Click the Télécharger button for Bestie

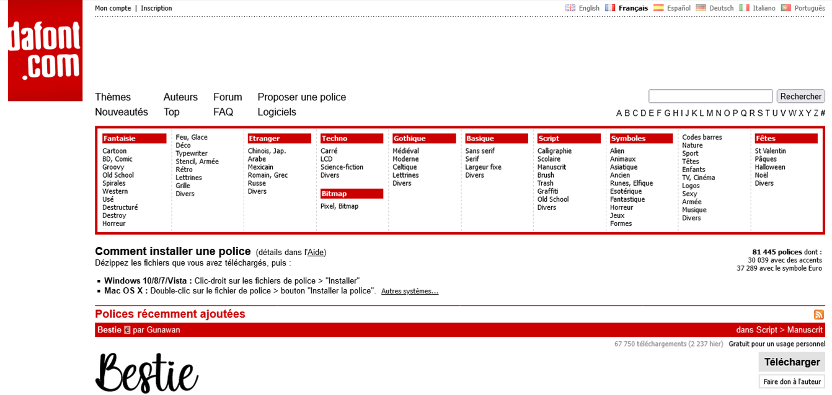(792, 362)
